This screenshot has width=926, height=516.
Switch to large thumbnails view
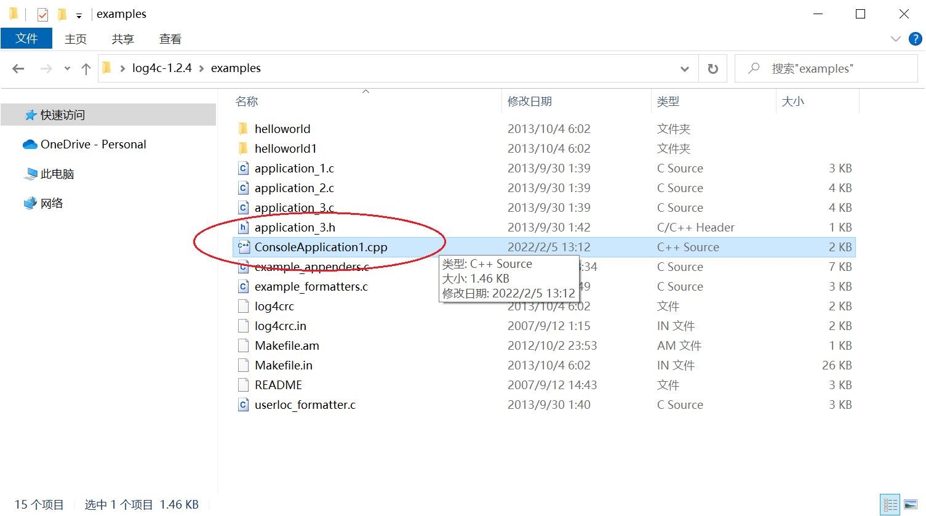coord(912,504)
